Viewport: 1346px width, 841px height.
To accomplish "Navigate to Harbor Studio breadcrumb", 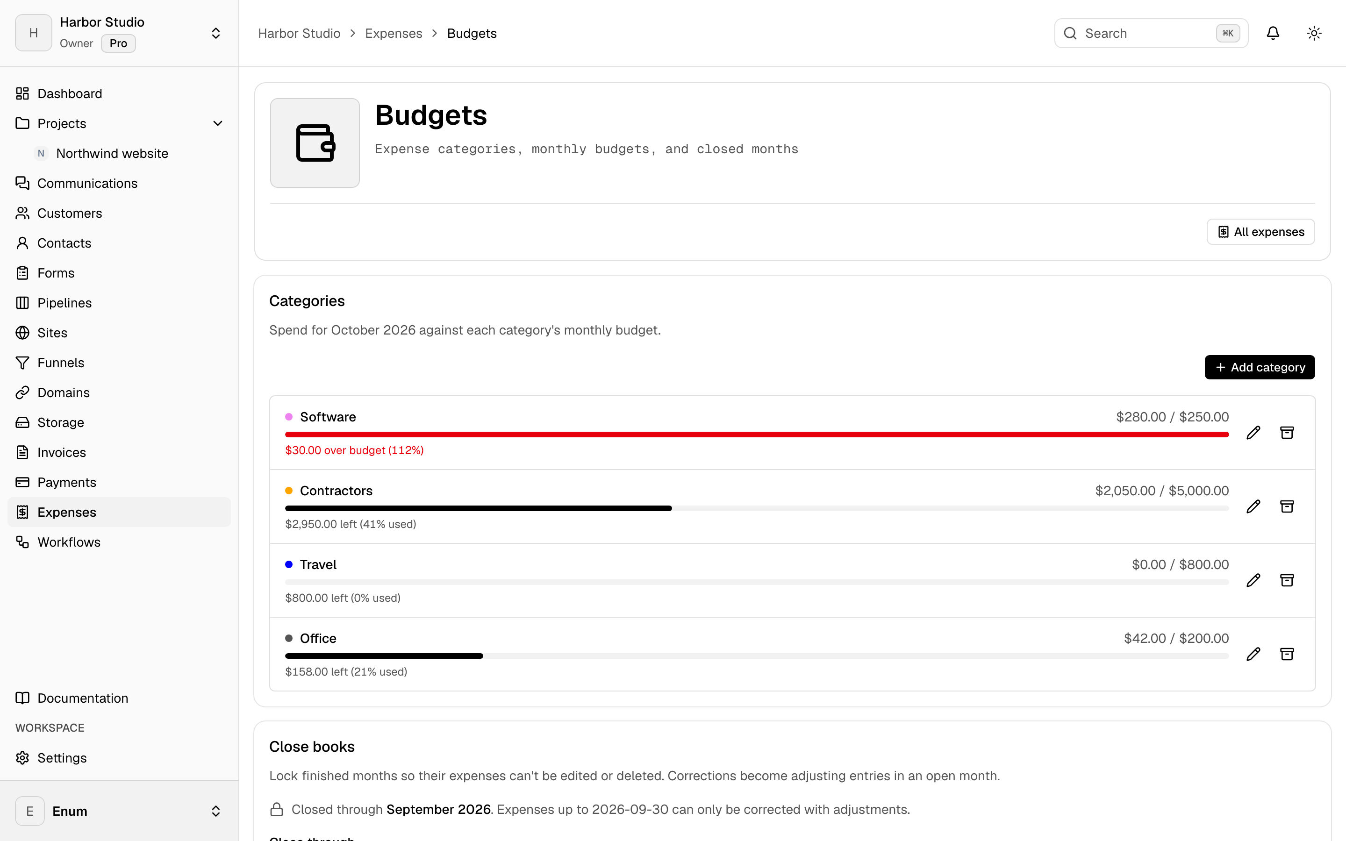I will coord(299,33).
